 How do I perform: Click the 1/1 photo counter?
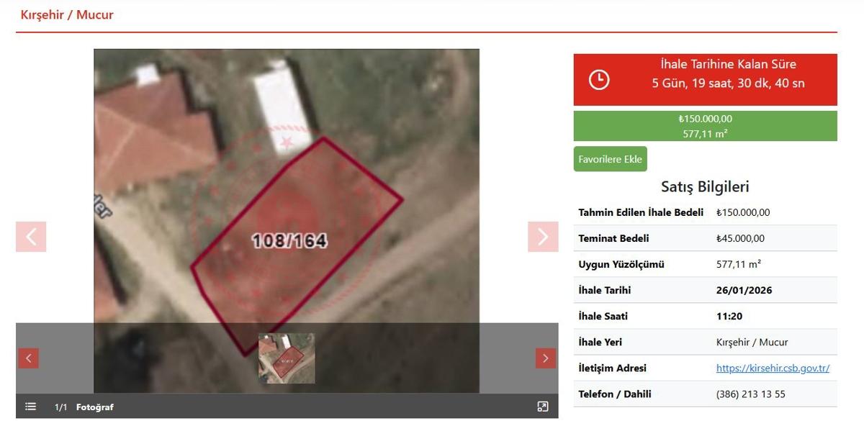[x=61, y=407]
